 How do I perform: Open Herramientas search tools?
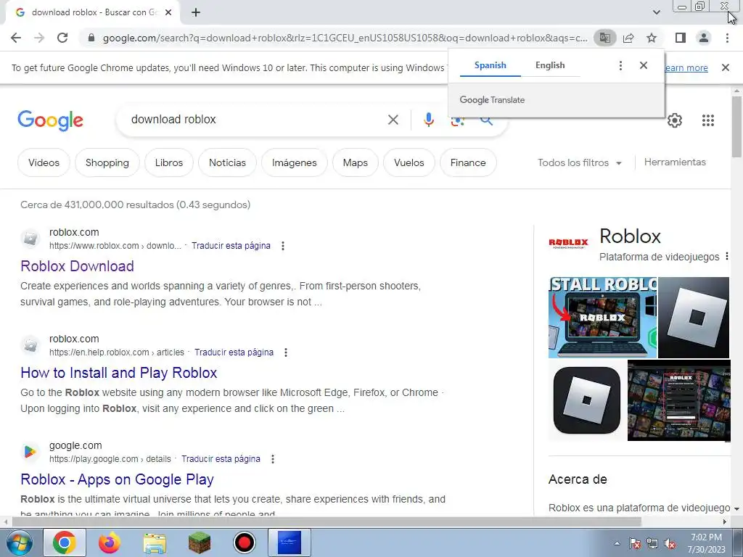[x=675, y=162]
